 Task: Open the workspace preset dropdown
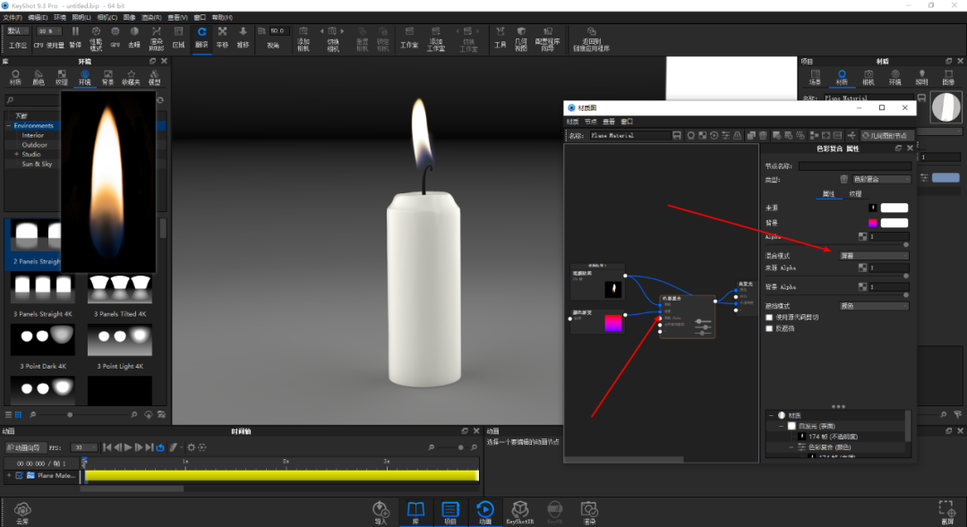tap(17, 30)
